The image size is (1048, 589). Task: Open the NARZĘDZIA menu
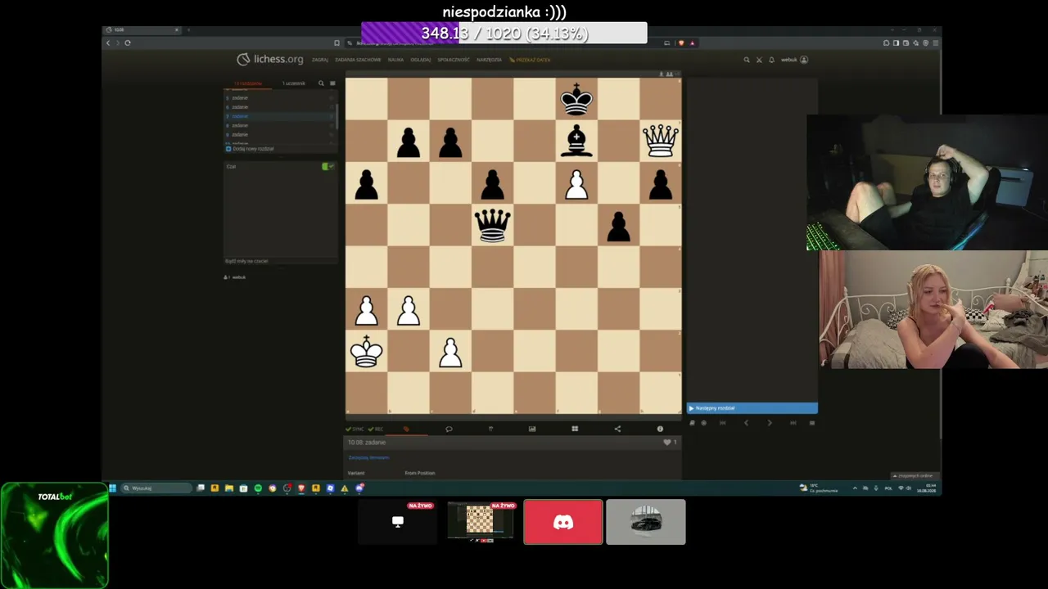pyautogui.click(x=489, y=60)
